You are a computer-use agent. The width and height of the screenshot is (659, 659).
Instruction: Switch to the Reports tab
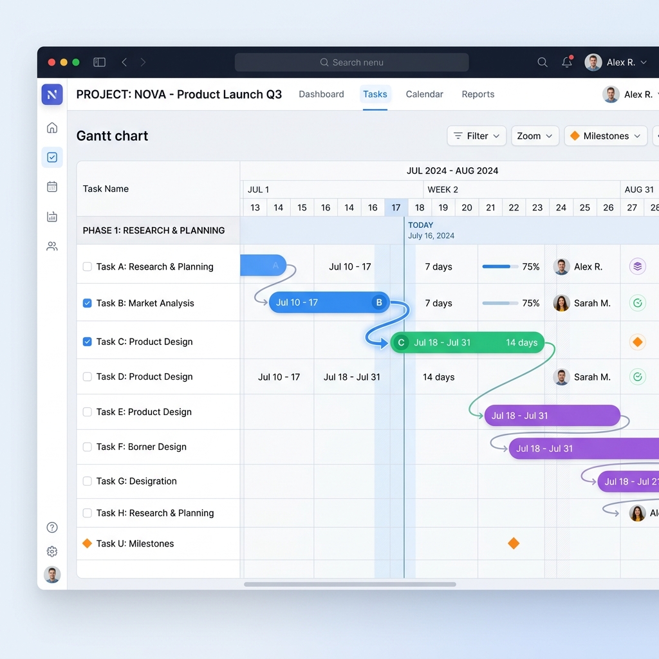tap(478, 94)
